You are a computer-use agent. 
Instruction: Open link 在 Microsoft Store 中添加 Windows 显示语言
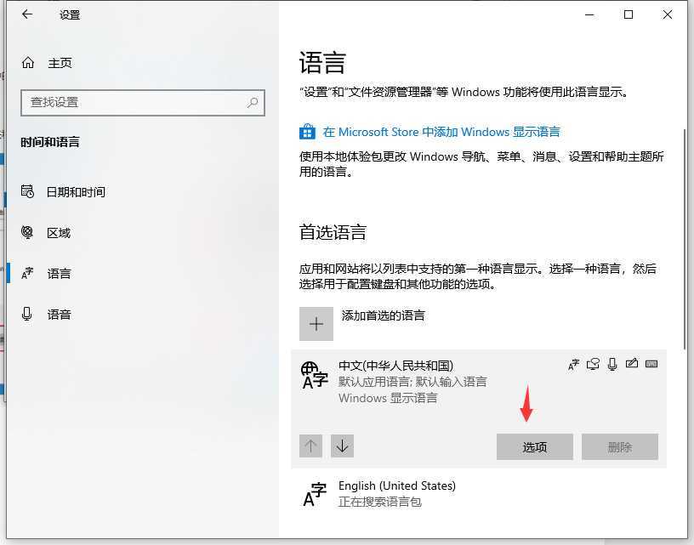pyautogui.click(x=441, y=132)
